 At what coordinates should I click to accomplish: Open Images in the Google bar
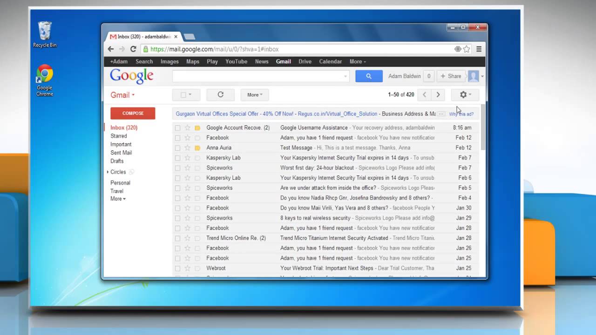169,61
